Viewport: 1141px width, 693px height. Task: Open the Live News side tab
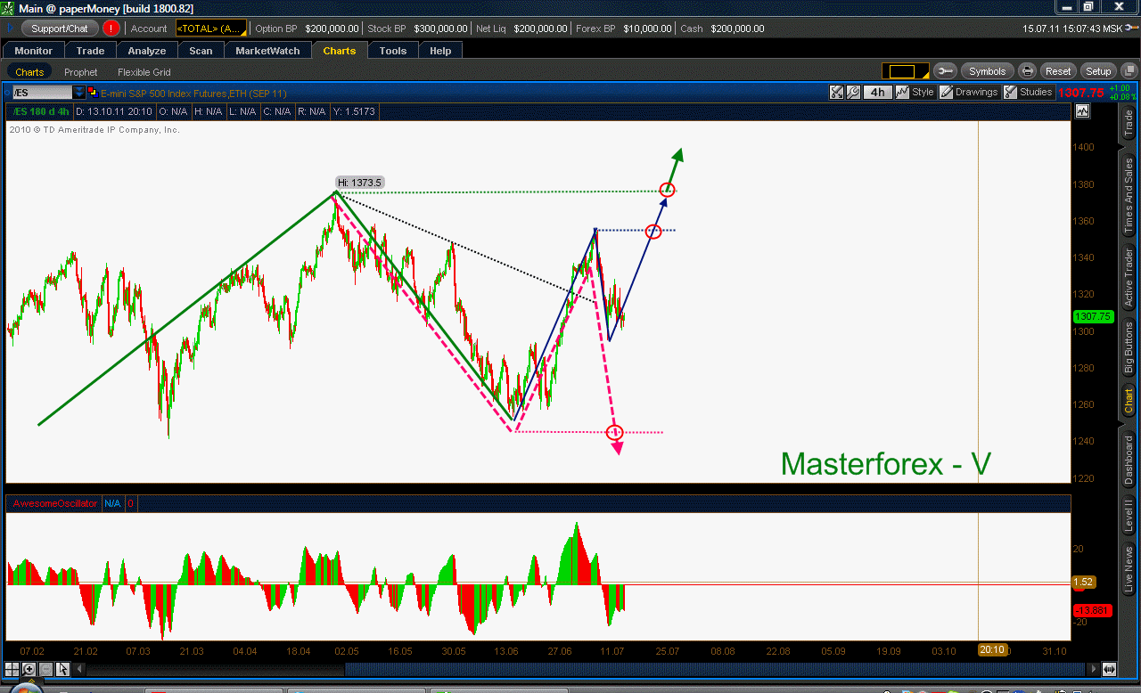[1129, 569]
